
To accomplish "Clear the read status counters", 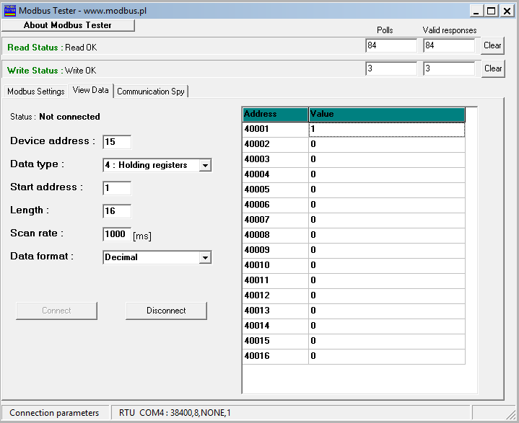I will coord(492,45).
